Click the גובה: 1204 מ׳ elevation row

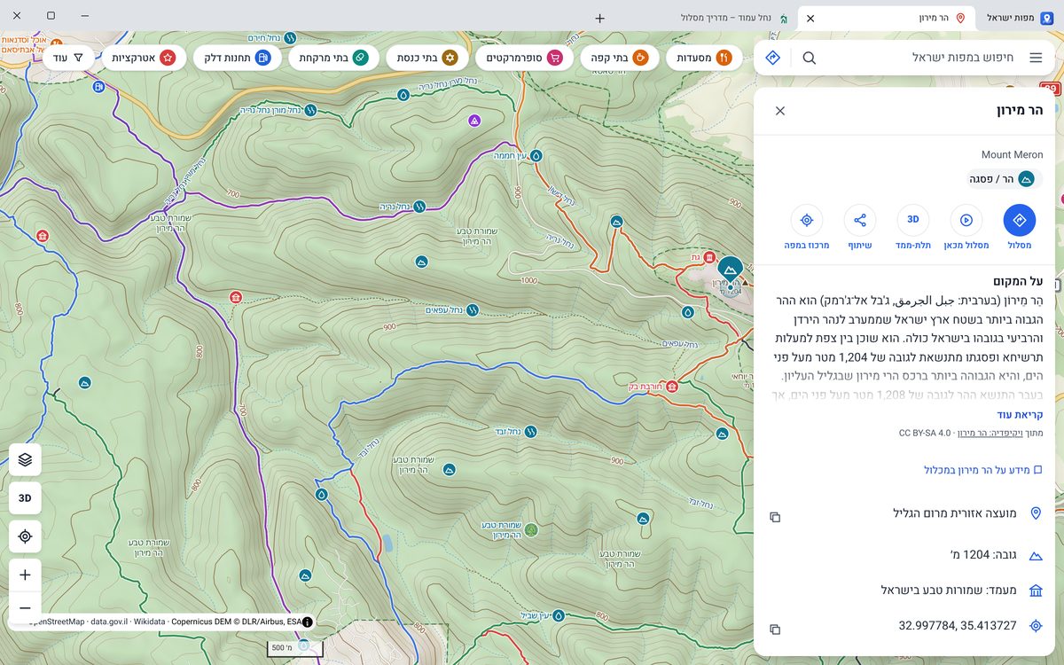904,555
